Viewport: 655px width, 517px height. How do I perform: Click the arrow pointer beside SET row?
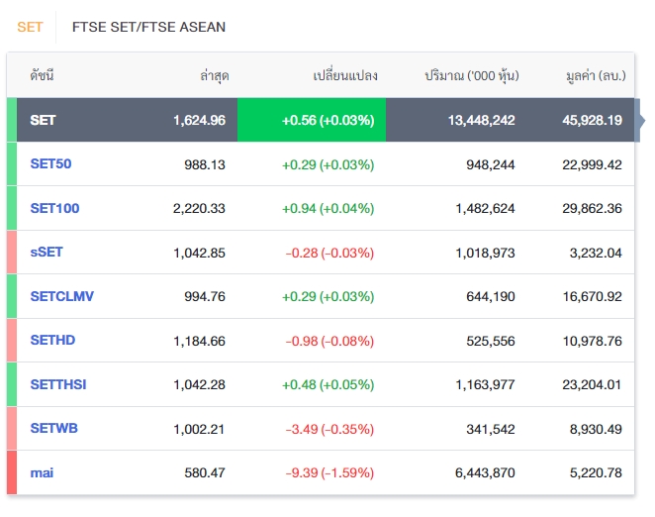639,120
